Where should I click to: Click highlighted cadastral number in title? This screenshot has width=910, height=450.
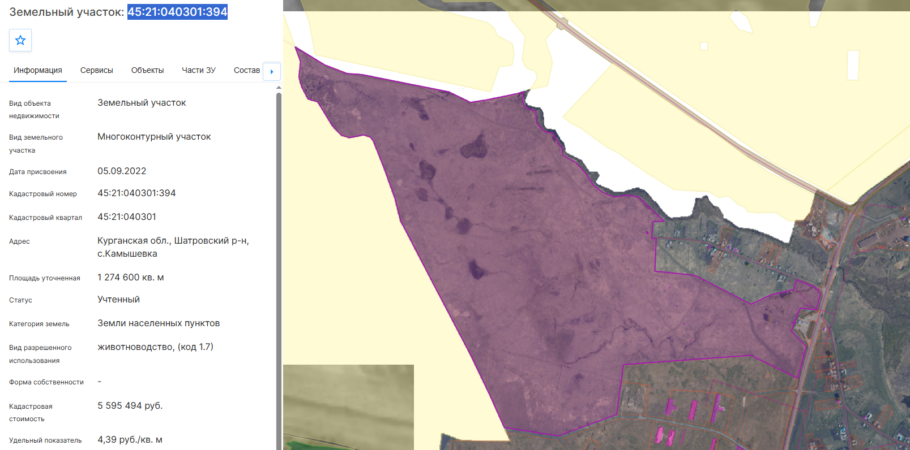pyautogui.click(x=177, y=12)
